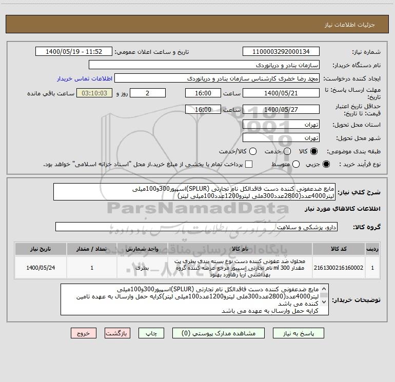Click the remaining time 03:10:03 field

point(94,93)
